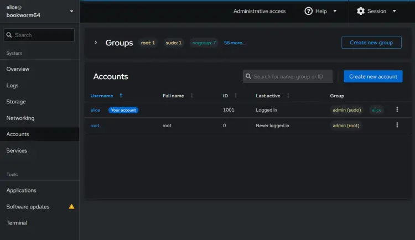Image resolution: width=415 pixels, height=240 pixels.
Task: Click the Username column header
Action: coord(102,96)
